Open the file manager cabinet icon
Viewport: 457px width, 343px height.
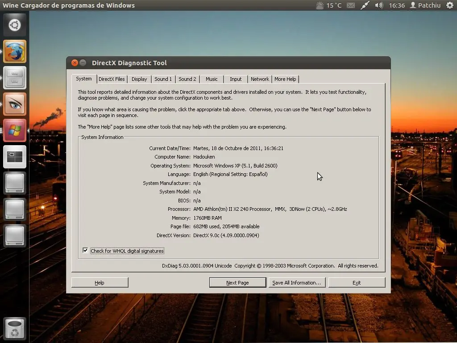coord(15,78)
